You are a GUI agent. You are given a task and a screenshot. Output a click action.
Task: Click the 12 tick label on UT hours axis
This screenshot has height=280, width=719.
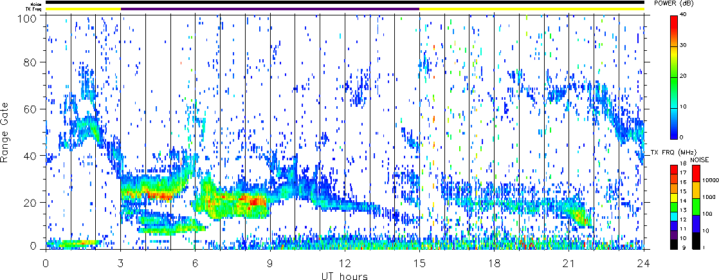345,263
